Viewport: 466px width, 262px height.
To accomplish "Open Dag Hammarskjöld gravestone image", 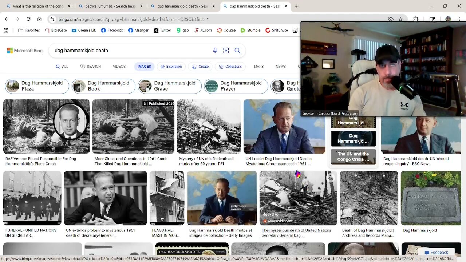I will point(431,198).
